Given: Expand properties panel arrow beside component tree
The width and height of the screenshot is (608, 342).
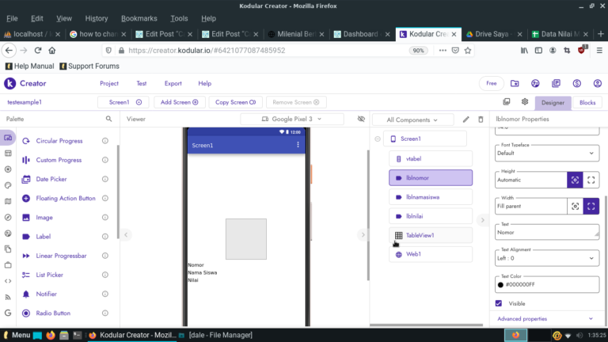Looking at the screenshot, I should click(x=482, y=220).
